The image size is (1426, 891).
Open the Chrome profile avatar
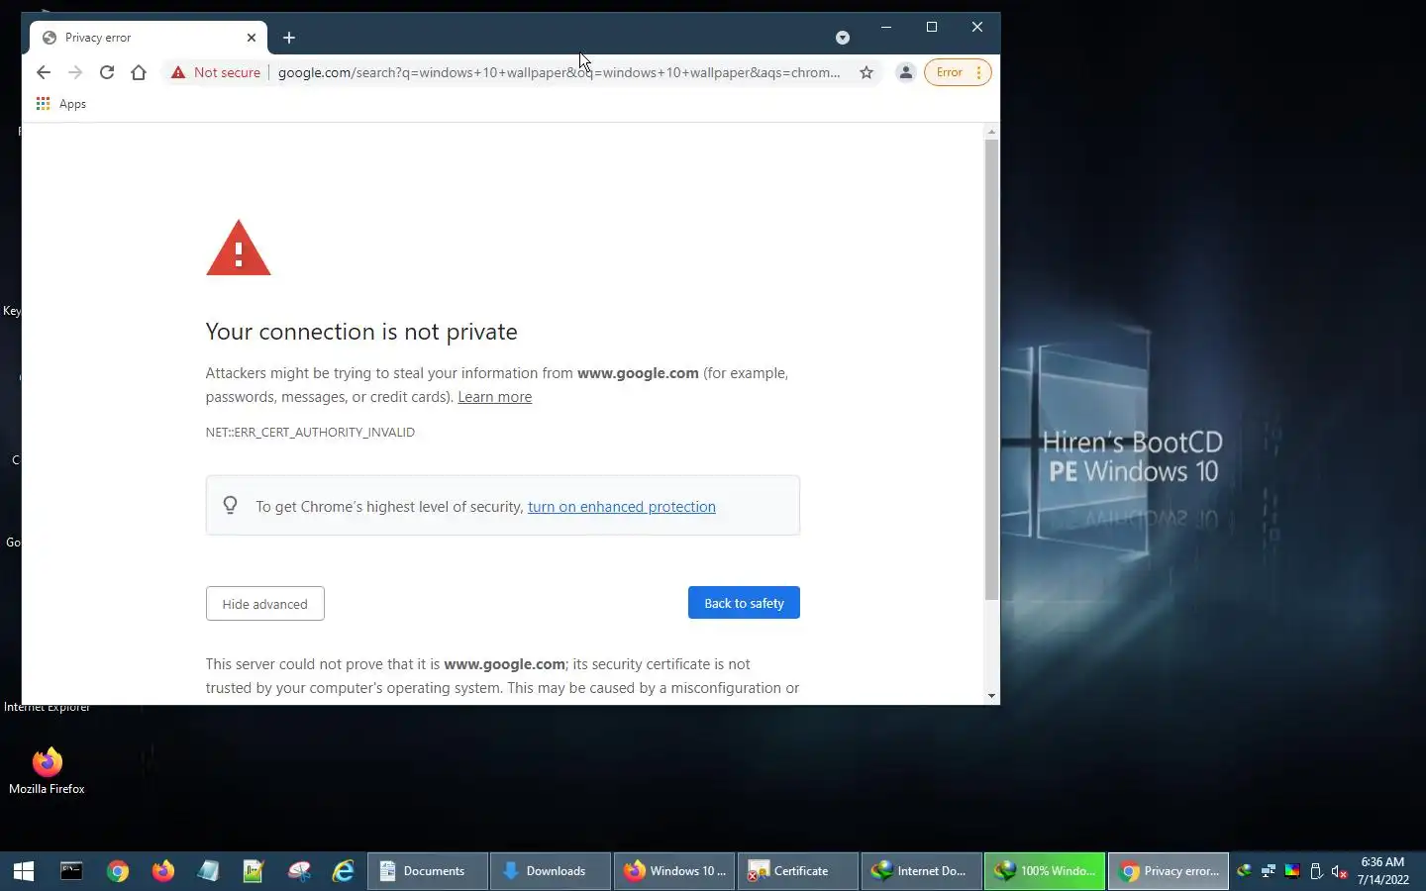(905, 72)
